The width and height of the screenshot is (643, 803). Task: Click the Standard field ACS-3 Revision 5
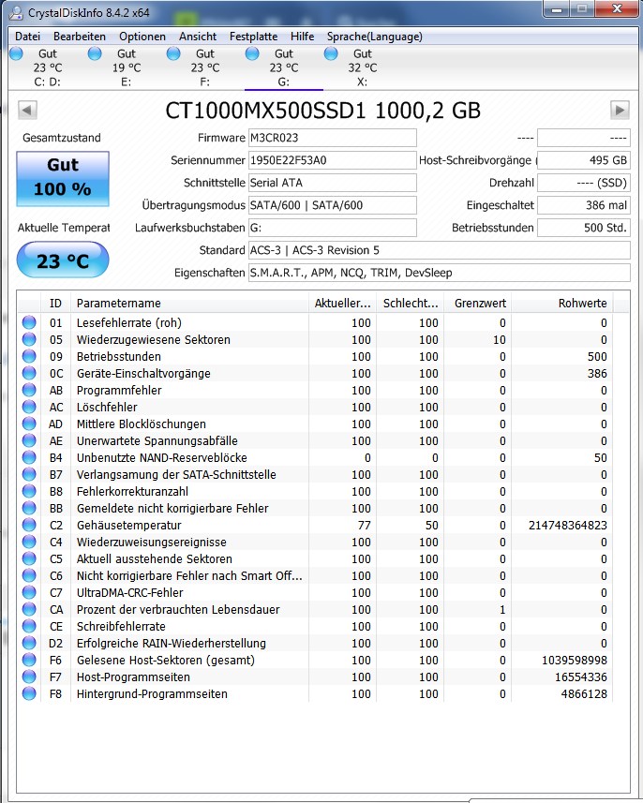point(439,250)
